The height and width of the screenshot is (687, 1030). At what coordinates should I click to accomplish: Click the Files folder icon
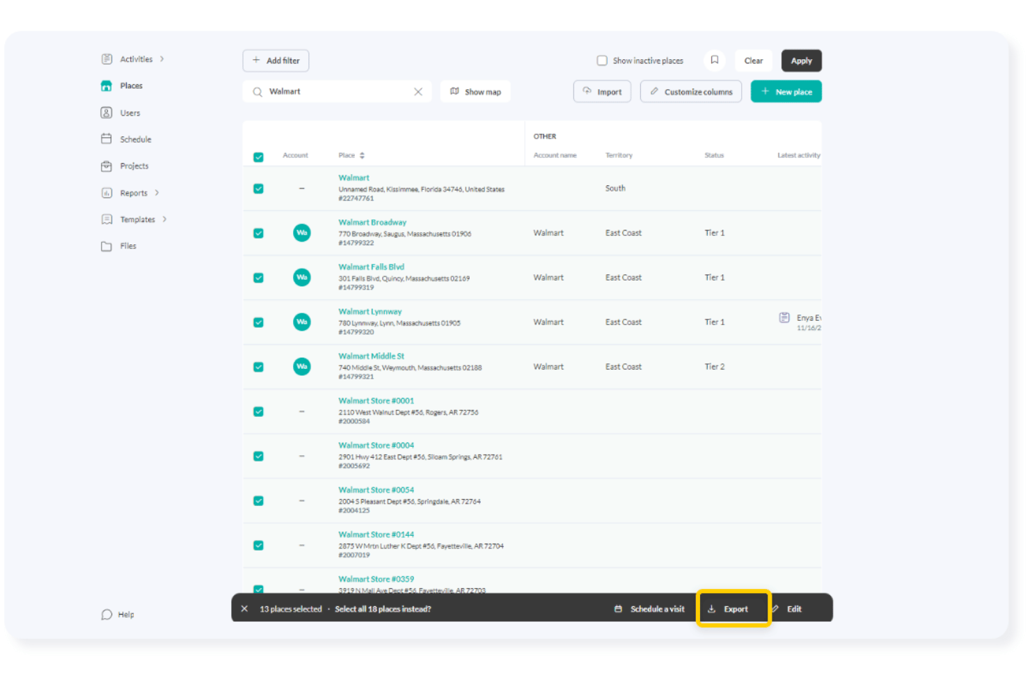pos(106,246)
